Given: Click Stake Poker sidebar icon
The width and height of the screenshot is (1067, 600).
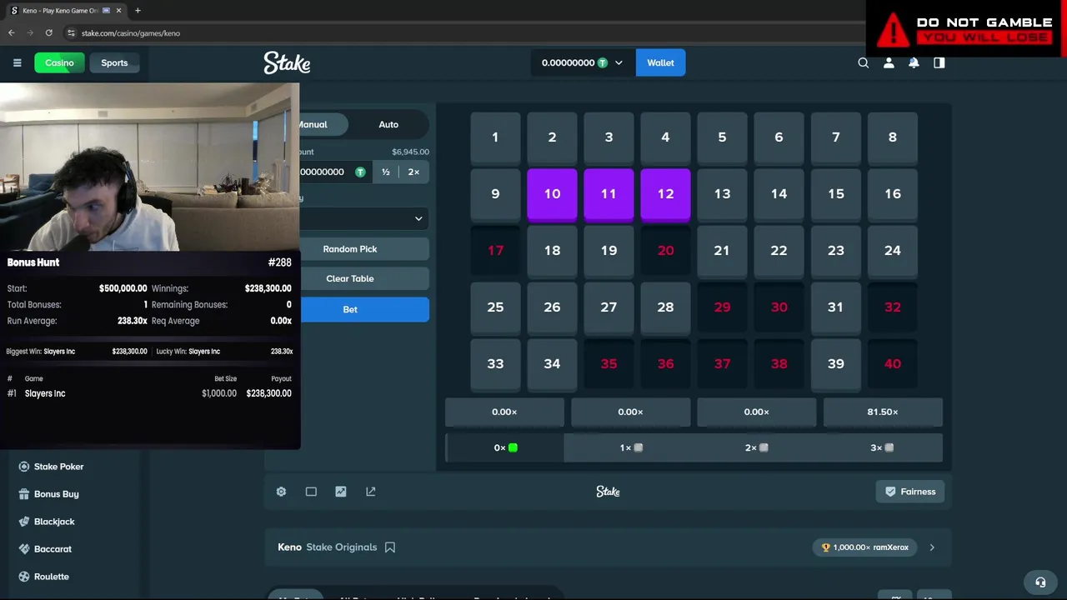Looking at the screenshot, I should (24, 467).
